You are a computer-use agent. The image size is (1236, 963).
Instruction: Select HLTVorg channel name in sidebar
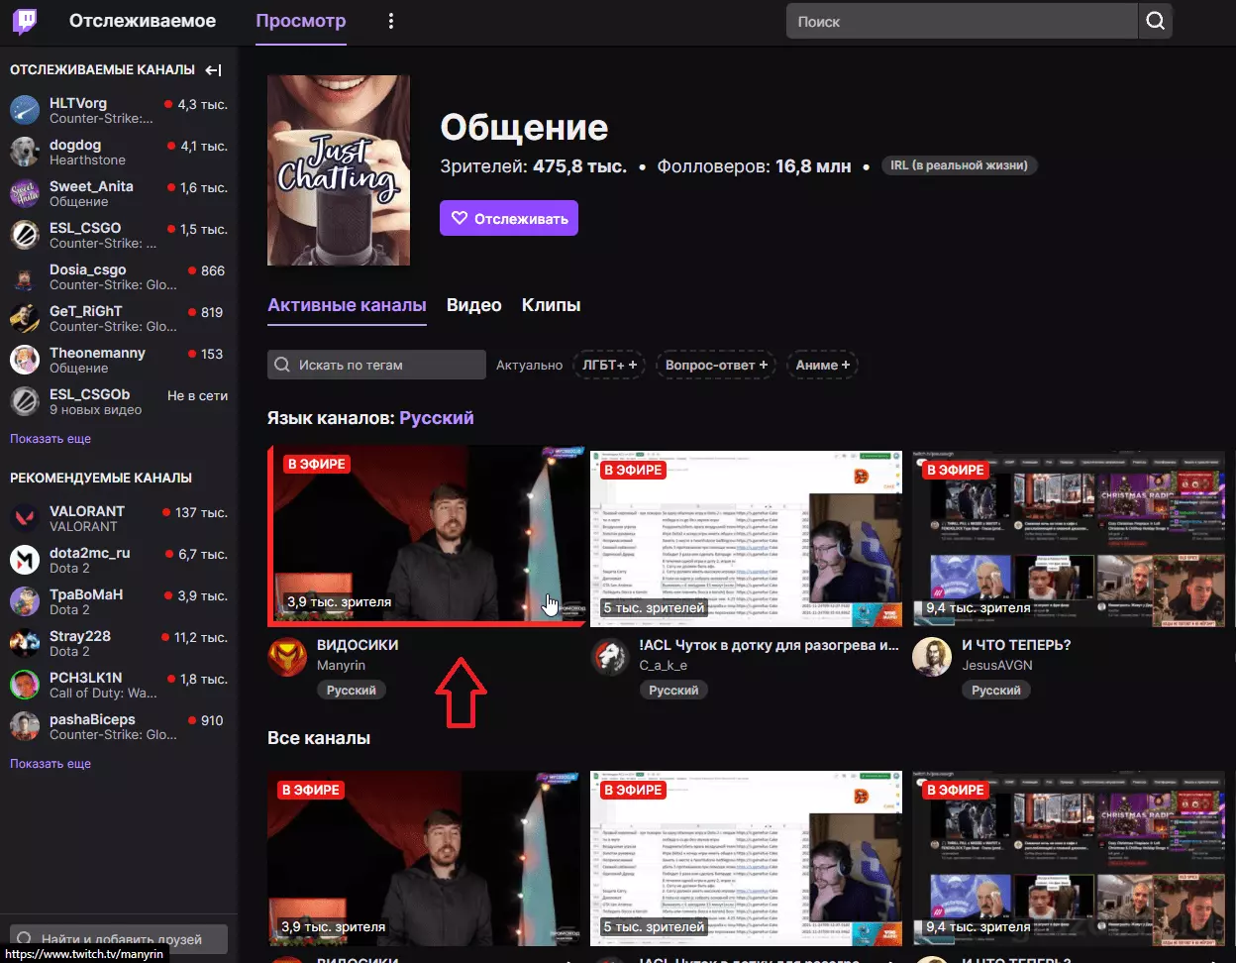[x=78, y=103]
